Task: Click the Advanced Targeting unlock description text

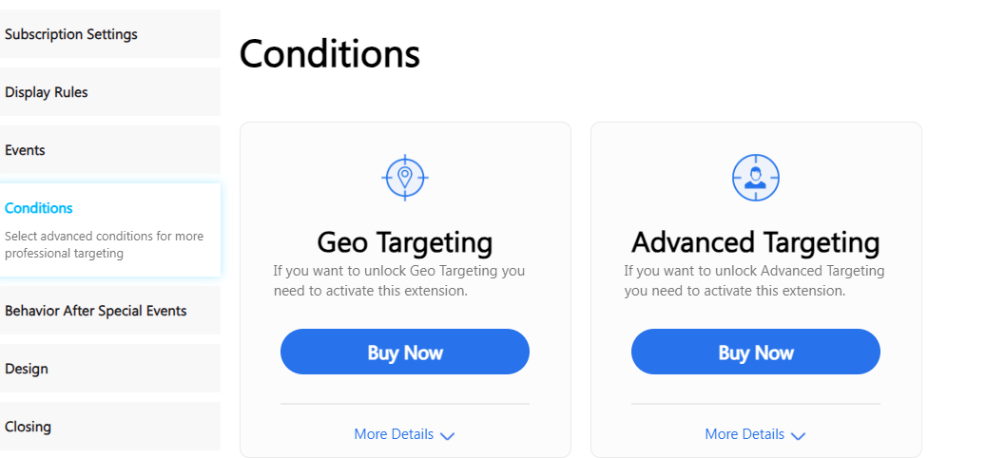Action: tap(755, 281)
